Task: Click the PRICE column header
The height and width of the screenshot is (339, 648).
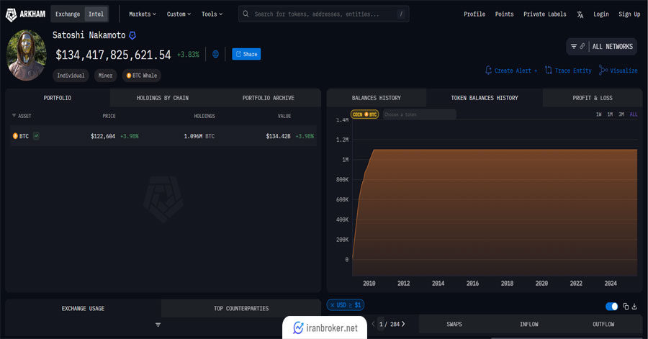Action: (109, 116)
